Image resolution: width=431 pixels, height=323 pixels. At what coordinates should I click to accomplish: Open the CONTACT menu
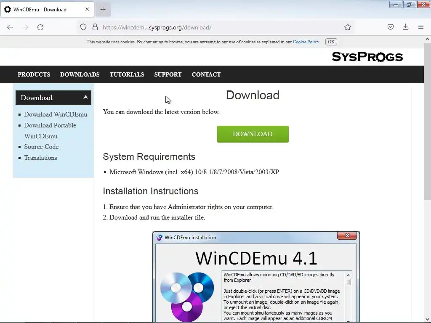206,74
